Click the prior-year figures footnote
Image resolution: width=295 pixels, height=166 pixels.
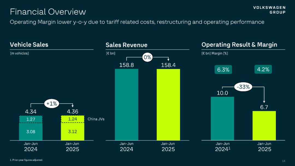[x=26, y=160]
